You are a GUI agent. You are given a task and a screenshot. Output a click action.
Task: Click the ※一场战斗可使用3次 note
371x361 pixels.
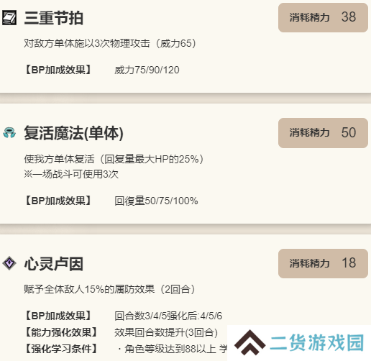pos(71,174)
